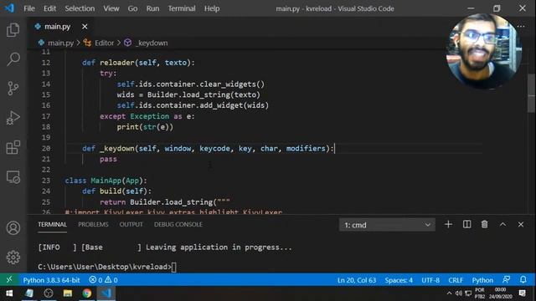536x301 pixels.
Task: Open the Remote Explorer view
Action: tap(13, 177)
